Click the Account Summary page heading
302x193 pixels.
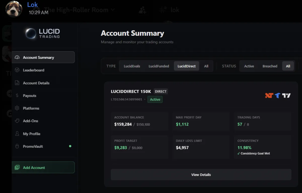[x=132, y=33]
